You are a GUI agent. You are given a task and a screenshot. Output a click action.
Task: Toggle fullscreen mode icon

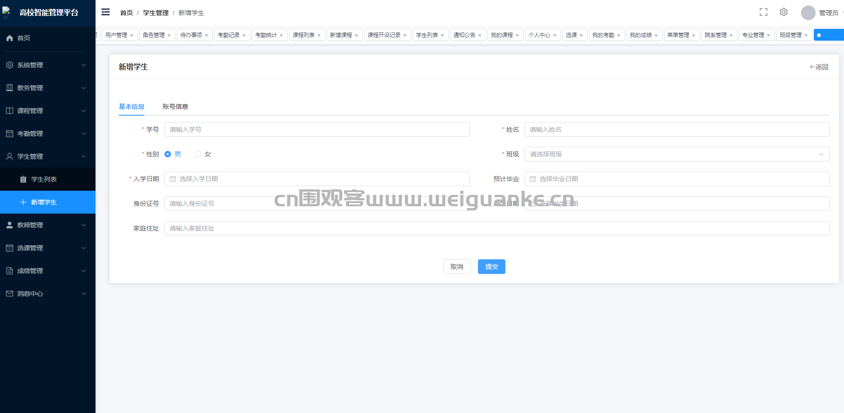[x=764, y=12]
